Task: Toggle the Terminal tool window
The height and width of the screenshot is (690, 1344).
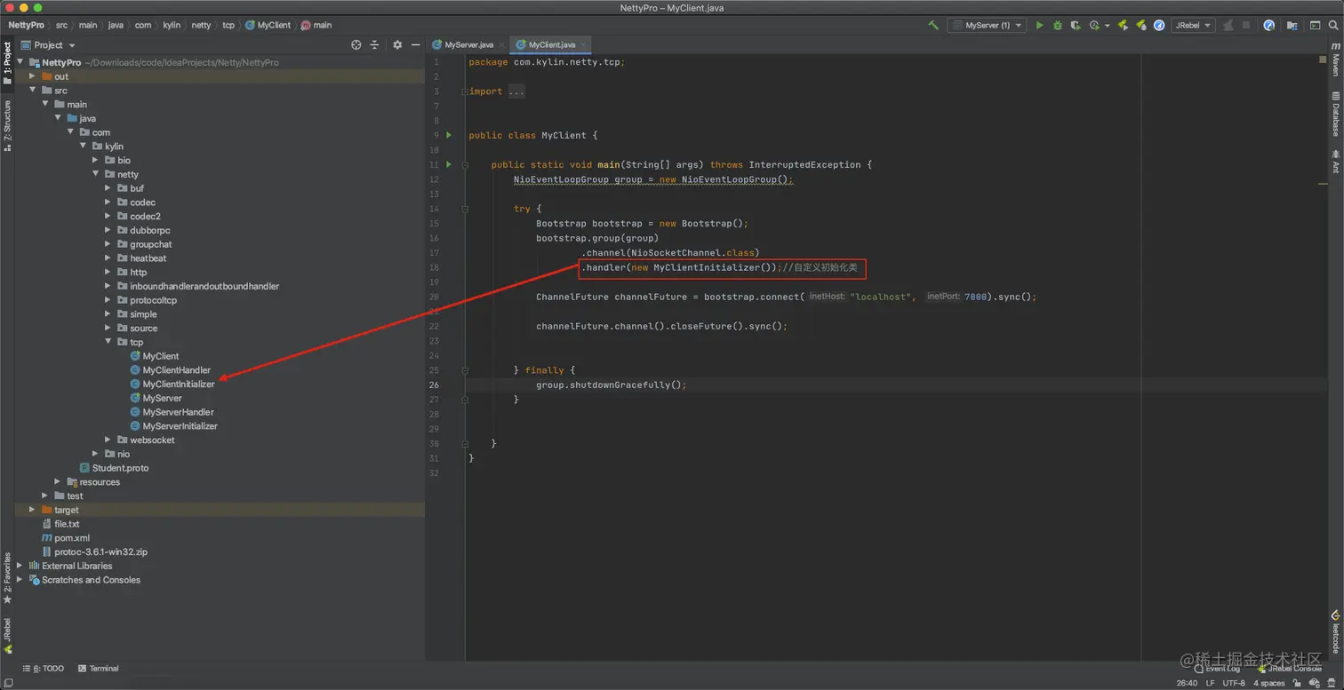Action: tap(98, 669)
